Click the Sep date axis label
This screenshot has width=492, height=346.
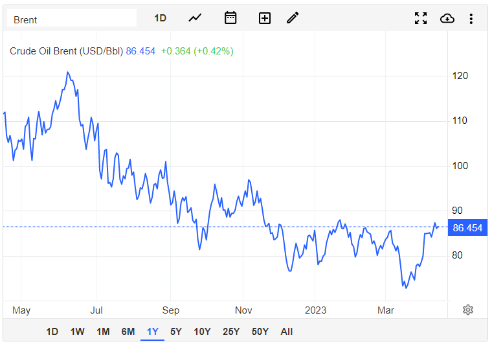170,310
